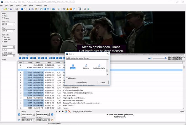The height and width of the screenshot is (125, 186).
Task: Click the yellow warning triangle icon
Action: pos(68,9)
